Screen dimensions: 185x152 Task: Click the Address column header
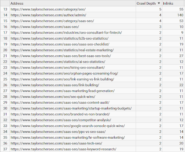click(17, 4)
